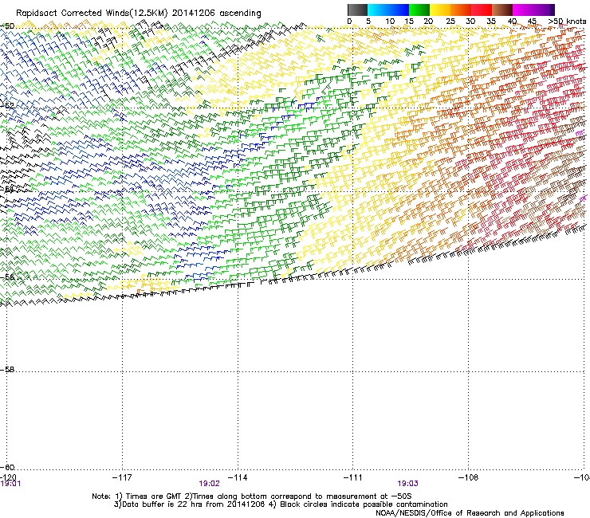Click the '-114' longitude axis label

point(238,477)
